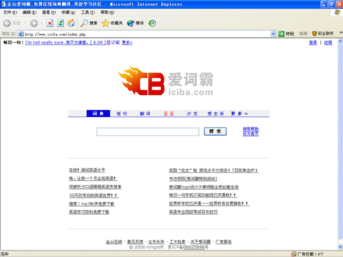Open the History clock icon
The image size is (343, 257).
click(152, 23)
